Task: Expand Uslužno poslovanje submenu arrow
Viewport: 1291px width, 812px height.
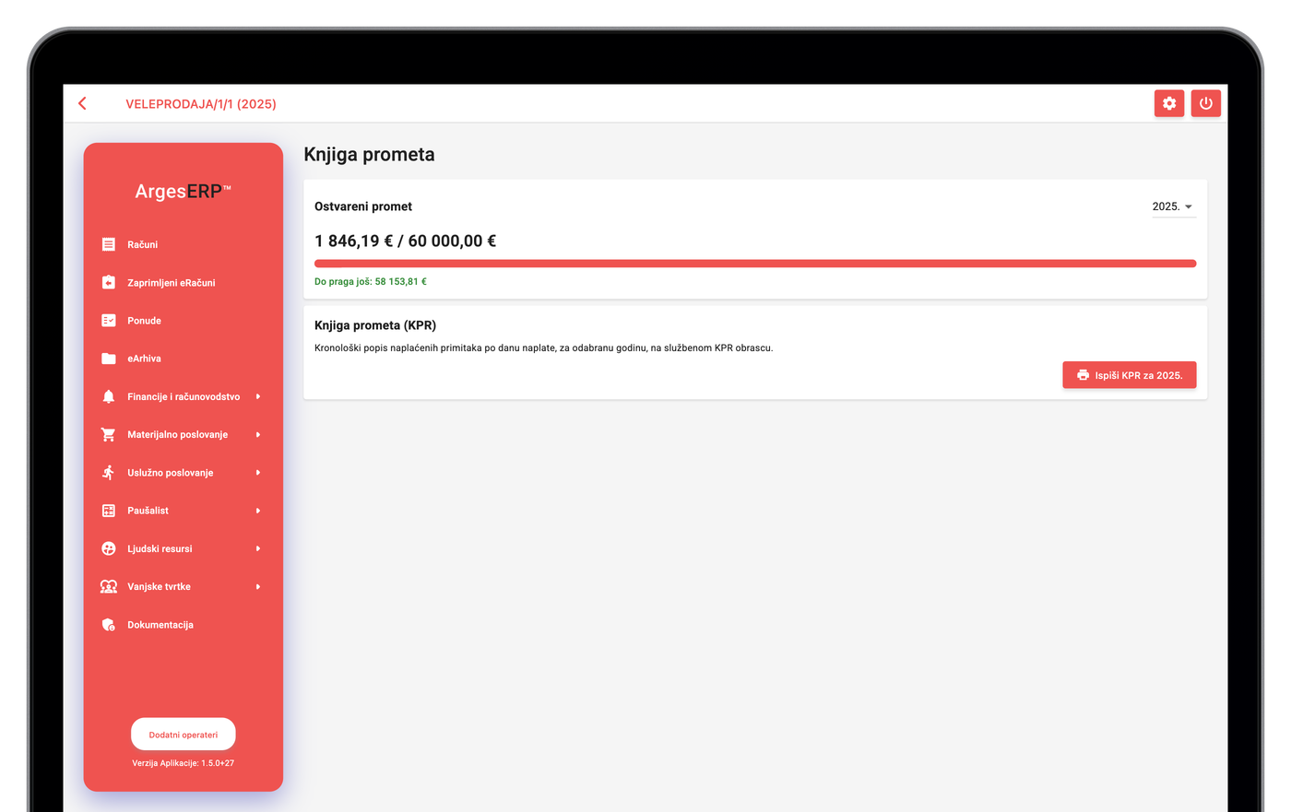Action: point(258,472)
